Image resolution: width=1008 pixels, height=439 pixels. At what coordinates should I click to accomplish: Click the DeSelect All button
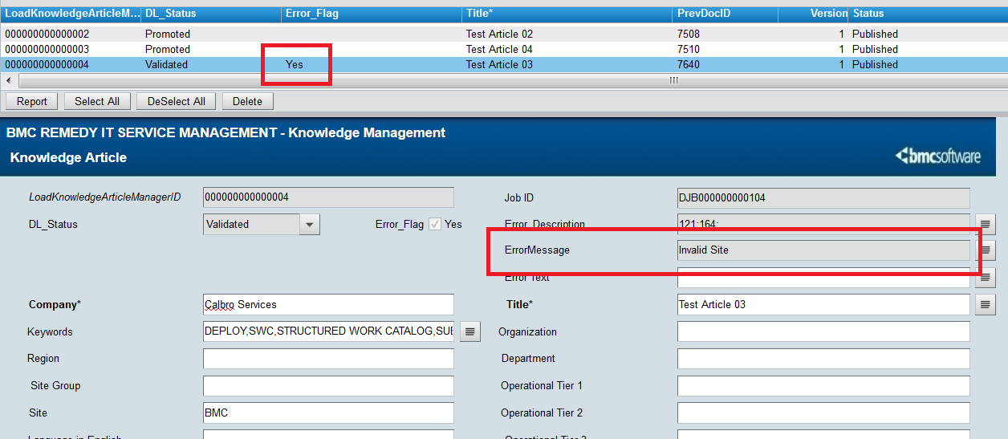pos(177,101)
